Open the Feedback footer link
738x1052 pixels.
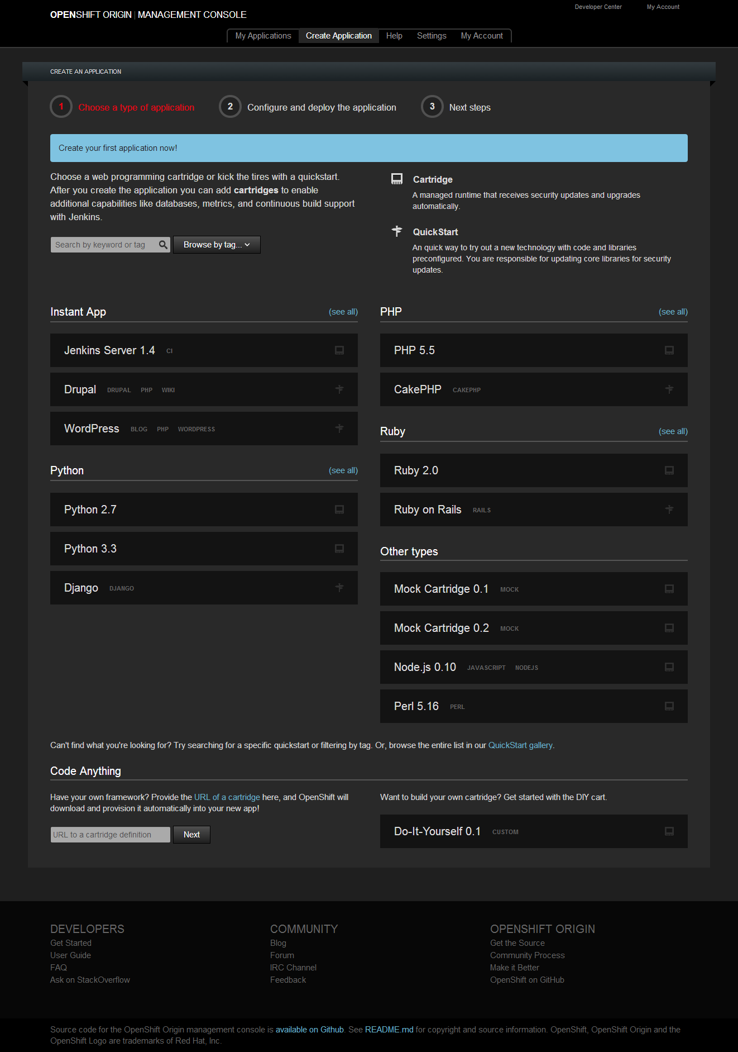(x=288, y=980)
